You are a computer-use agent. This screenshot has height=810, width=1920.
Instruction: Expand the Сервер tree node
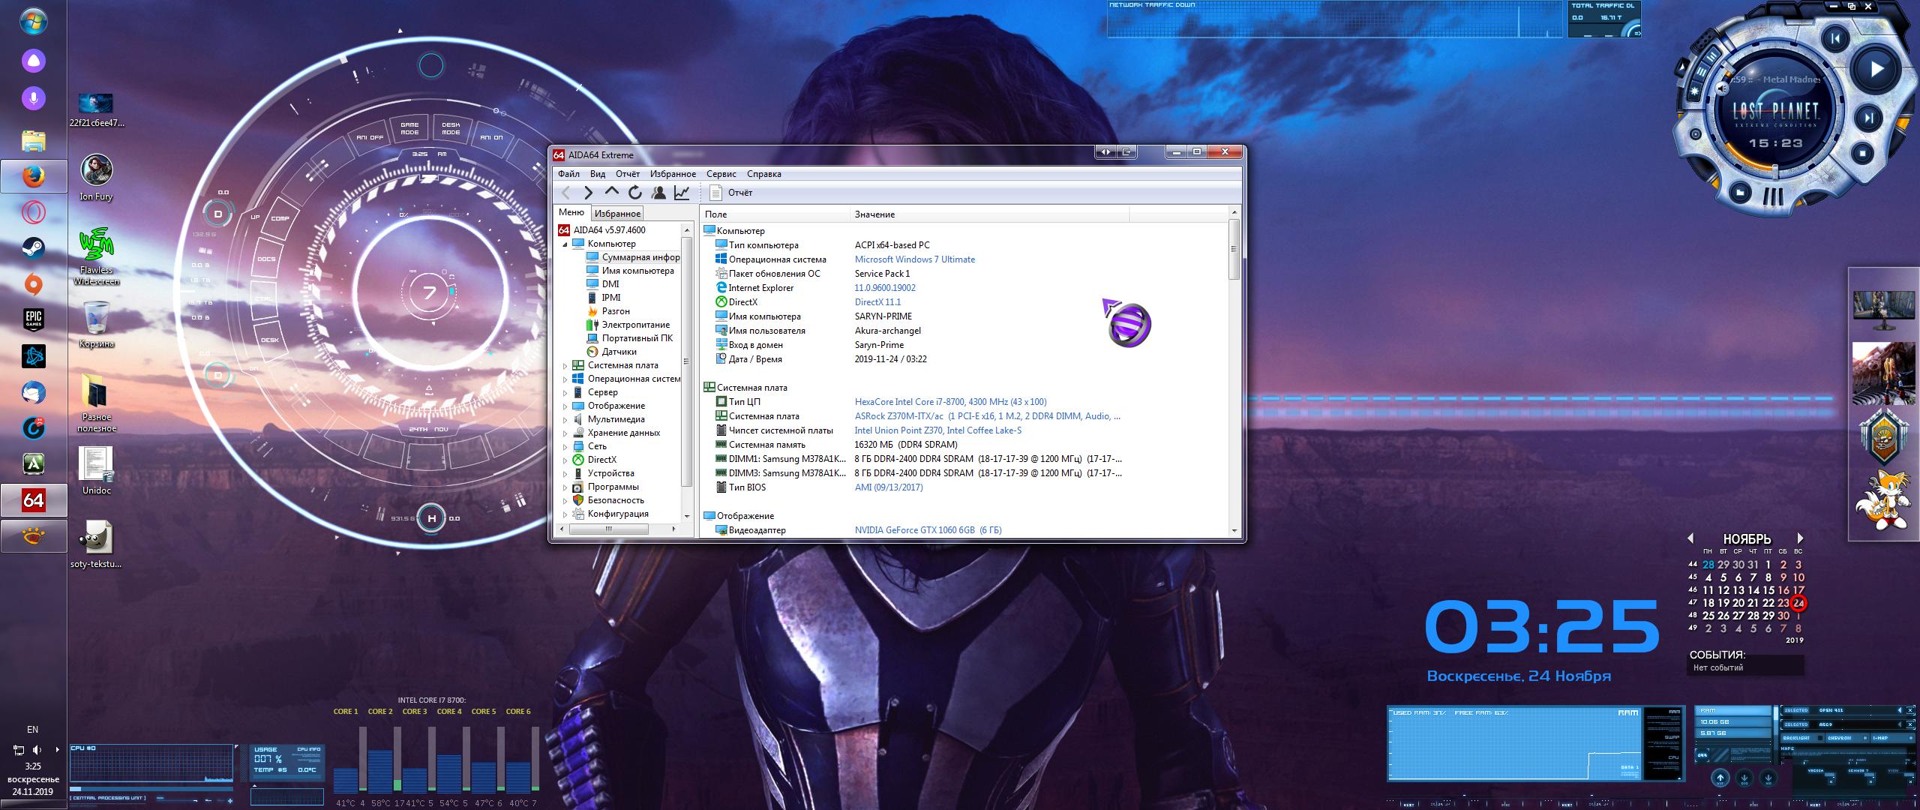click(565, 393)
